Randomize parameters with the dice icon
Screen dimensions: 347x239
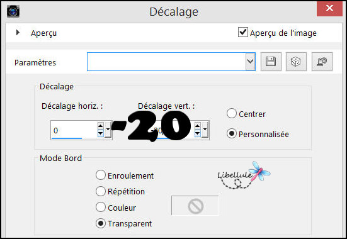coord(296,62)
